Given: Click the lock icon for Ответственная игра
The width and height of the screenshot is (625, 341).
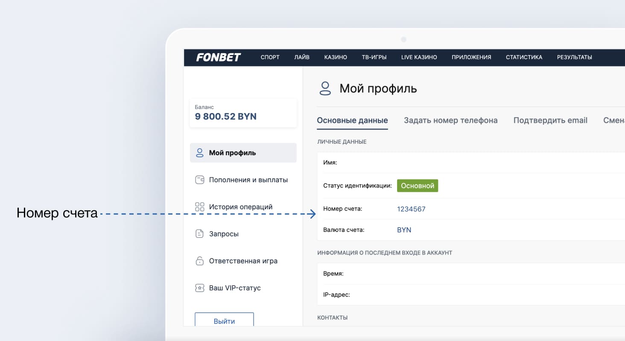Looking at the screenshot, I should (199, 261).
